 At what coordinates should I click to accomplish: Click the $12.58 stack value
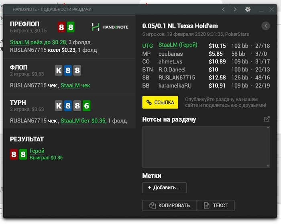(217, 77)
